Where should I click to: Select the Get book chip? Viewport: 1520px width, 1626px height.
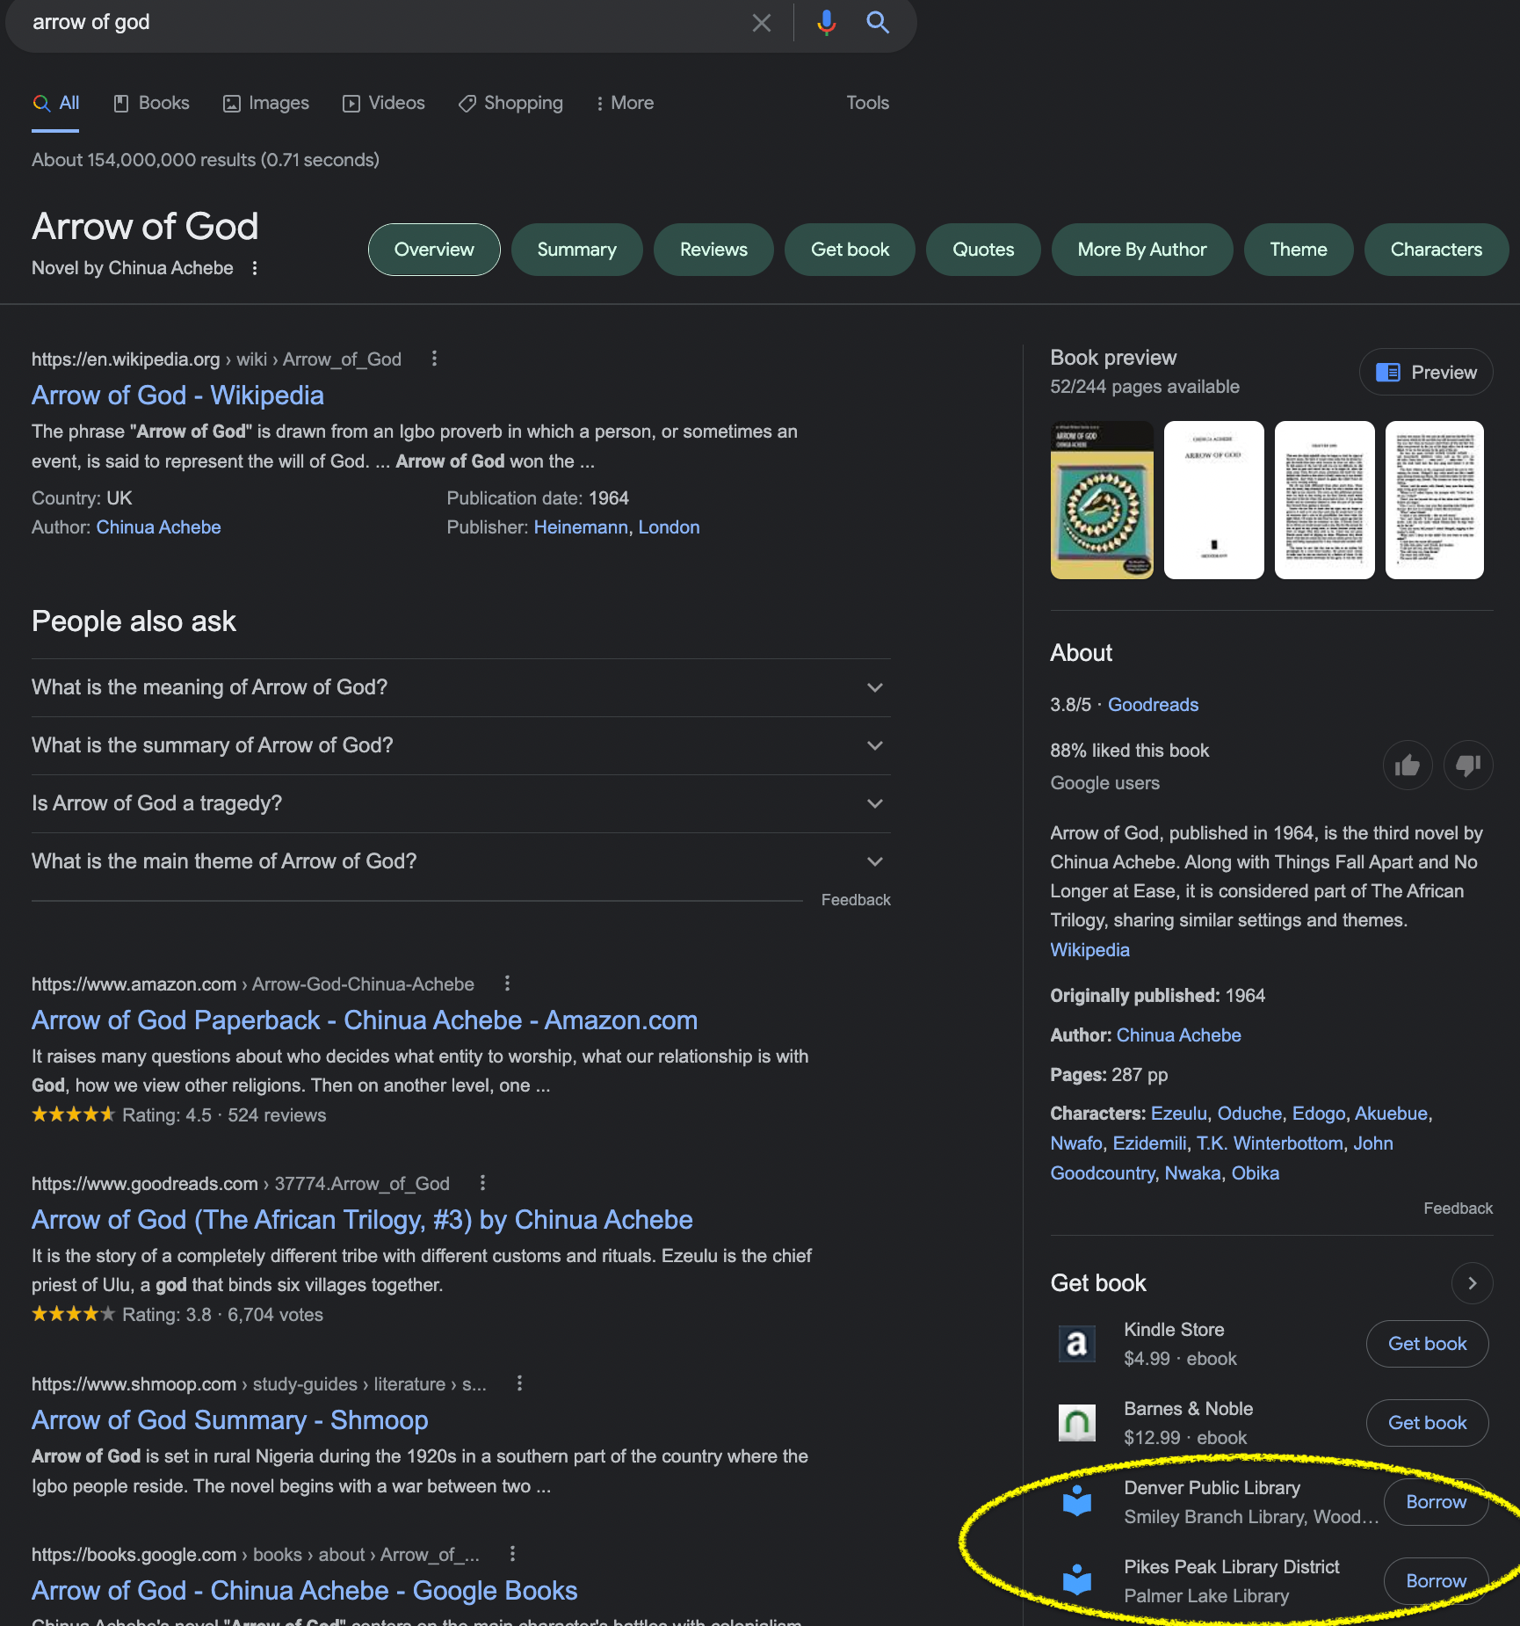coord(850,250)
